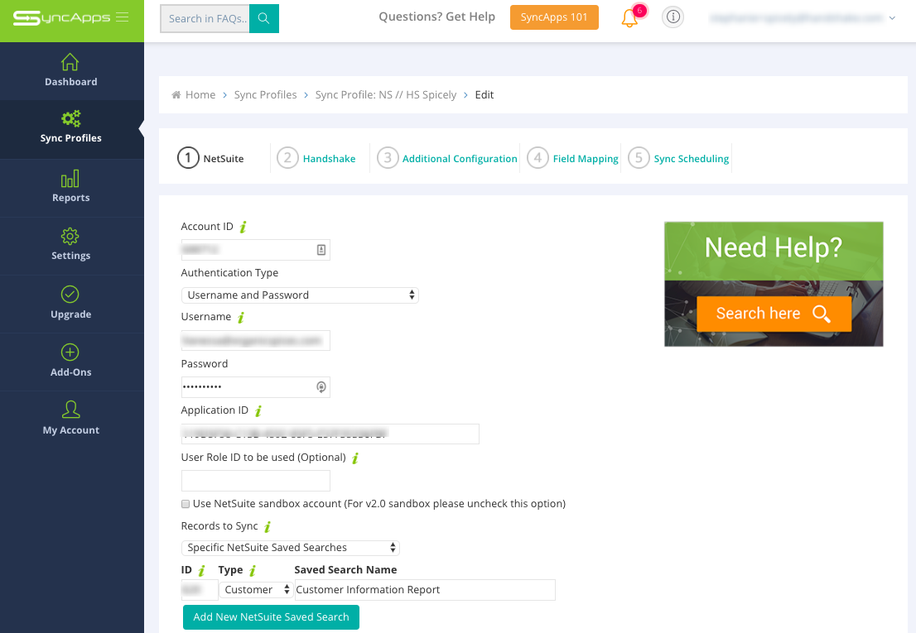Open the Authentication Type dropdown
Viewport: 916px width, 633px height.
click(300, 295)
